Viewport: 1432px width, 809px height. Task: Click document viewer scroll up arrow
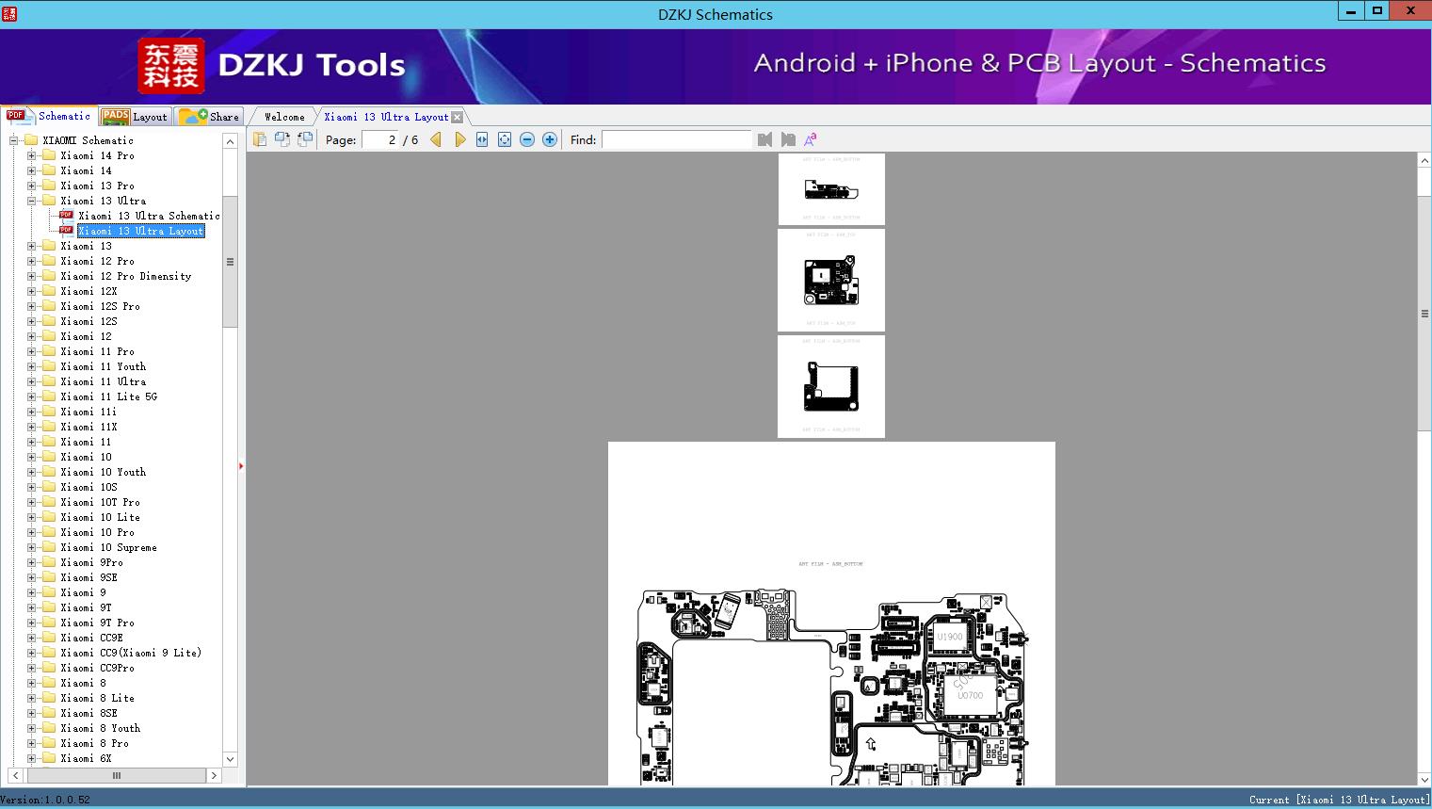point(1424,161)
